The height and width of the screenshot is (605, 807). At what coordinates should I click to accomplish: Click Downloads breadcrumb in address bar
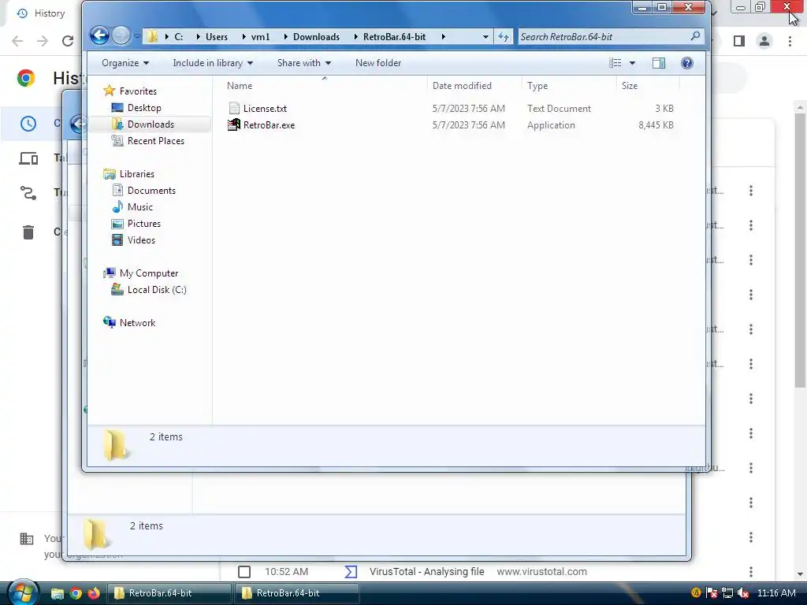point(316,36)
